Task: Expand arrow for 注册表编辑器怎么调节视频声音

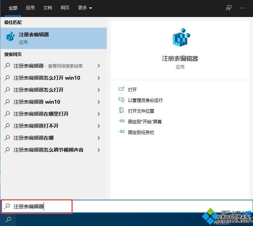Action: click(x=99, y=150)
